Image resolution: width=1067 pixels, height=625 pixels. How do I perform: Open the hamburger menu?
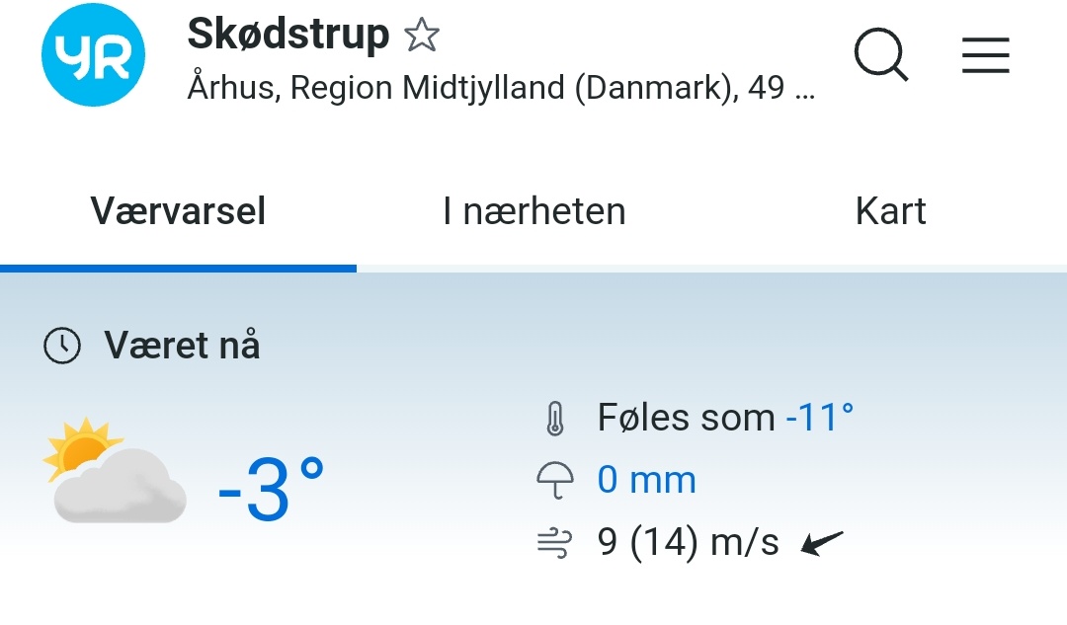[985, 55]
